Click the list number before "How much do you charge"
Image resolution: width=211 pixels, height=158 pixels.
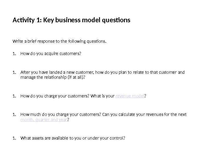coord(14,114)
